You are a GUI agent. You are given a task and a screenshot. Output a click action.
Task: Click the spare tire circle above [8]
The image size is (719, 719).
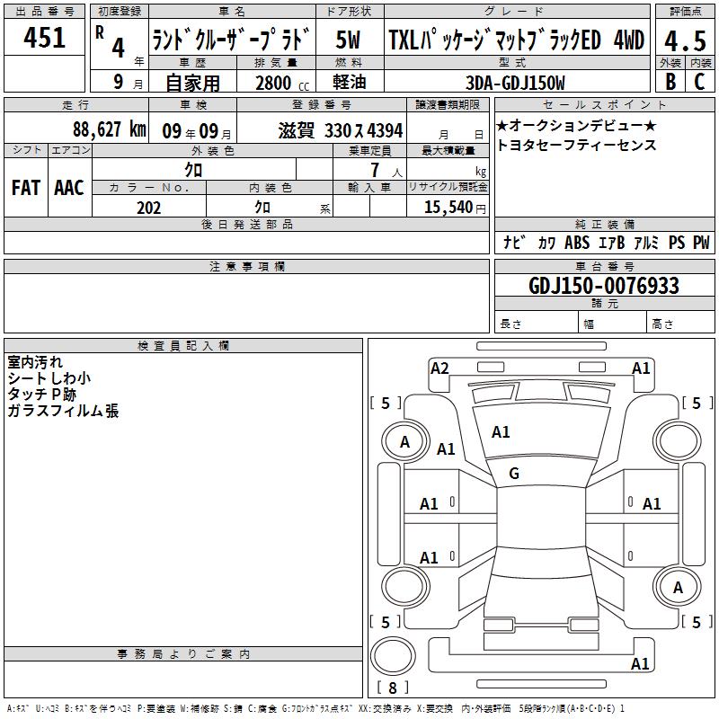393,655
